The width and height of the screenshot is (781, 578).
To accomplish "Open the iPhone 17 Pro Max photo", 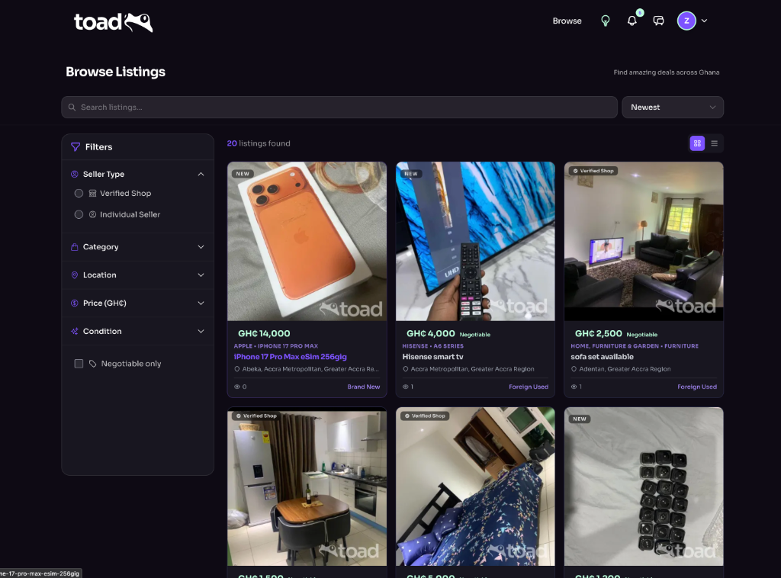I will click(307, 242).
